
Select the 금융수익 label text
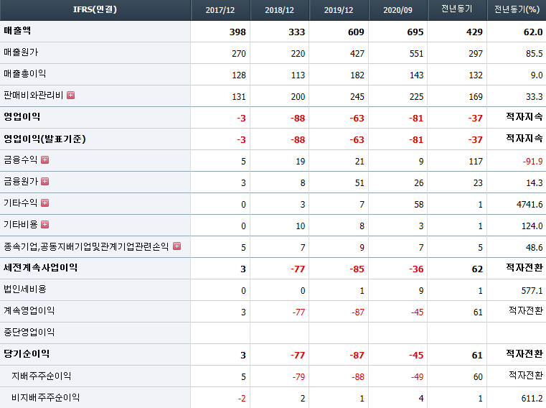click(x=21, y=159)
